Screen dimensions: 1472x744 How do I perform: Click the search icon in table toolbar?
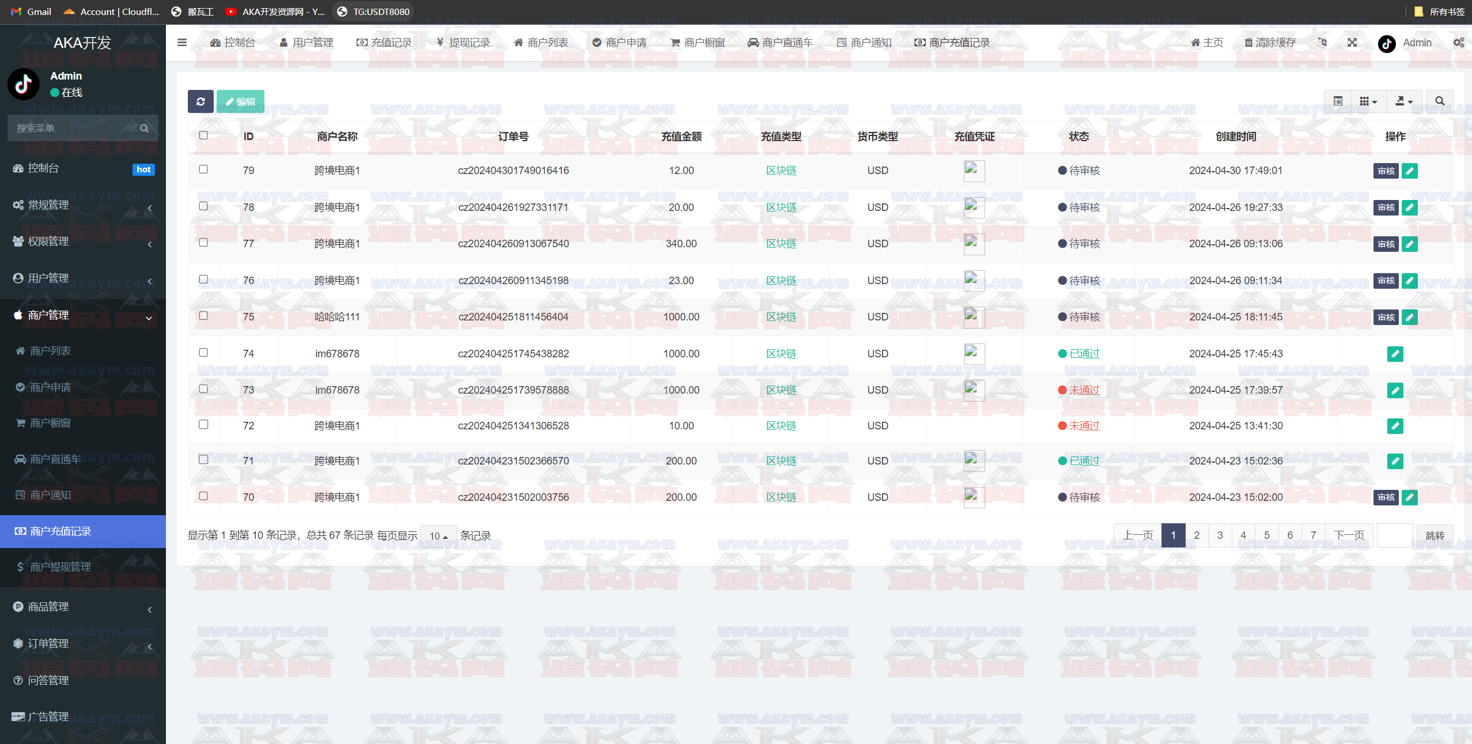pyautogui.click(x=1439, y=101)
